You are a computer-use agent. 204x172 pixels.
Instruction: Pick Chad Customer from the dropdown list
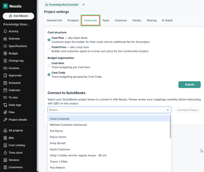click(x=60, y=119)
